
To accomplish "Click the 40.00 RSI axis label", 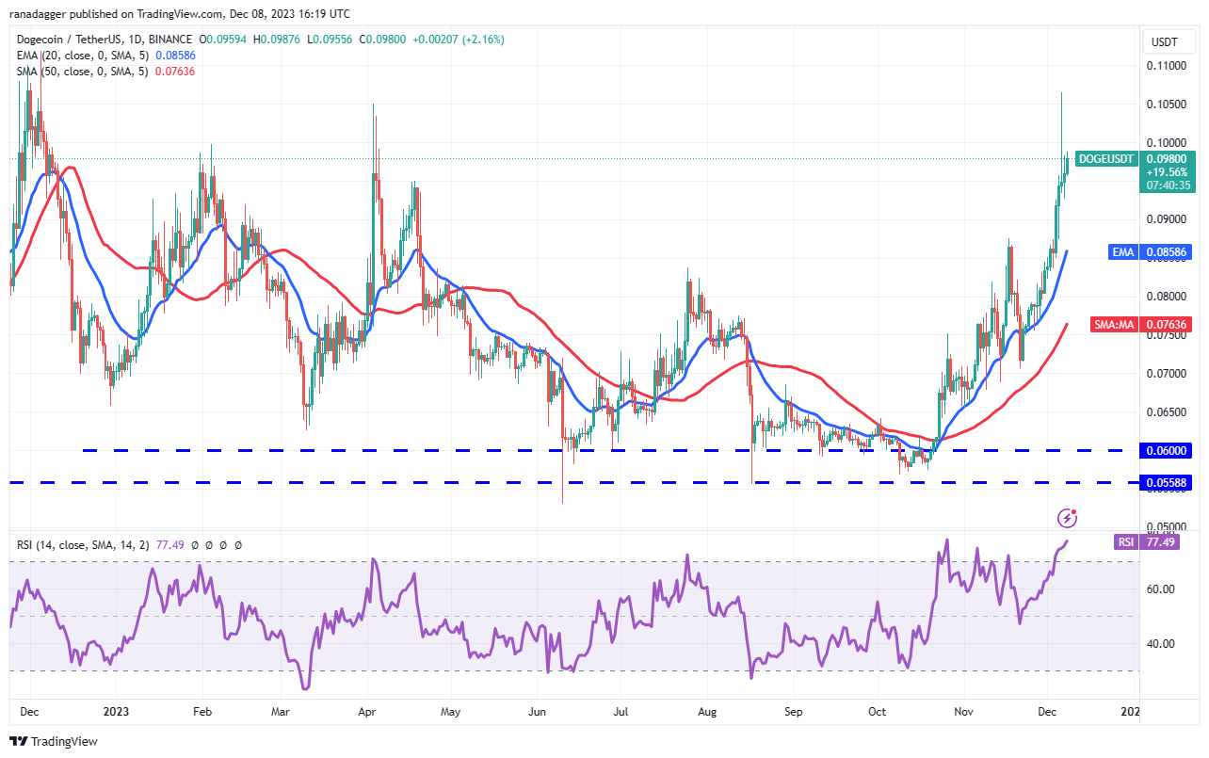I will coord(1160,644).
